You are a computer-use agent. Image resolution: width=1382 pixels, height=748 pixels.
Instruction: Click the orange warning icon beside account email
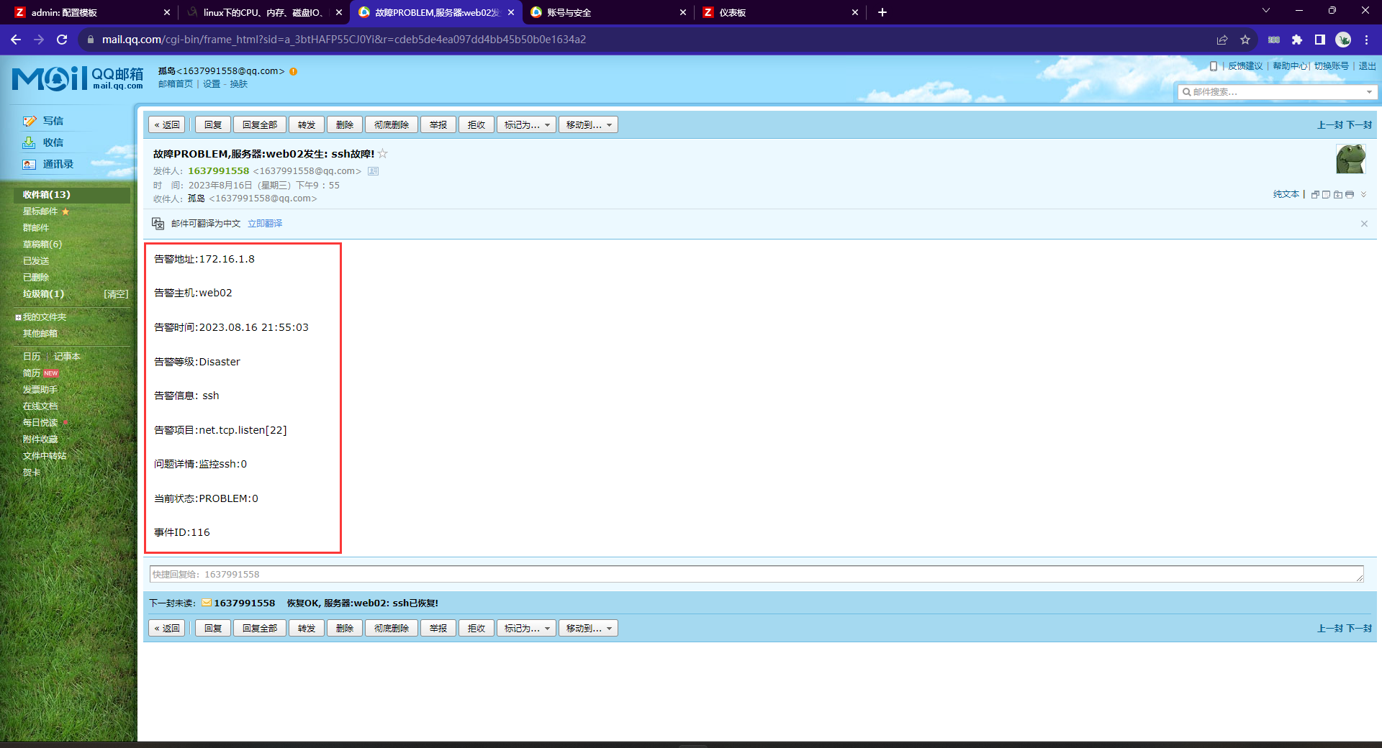(293, 71)
